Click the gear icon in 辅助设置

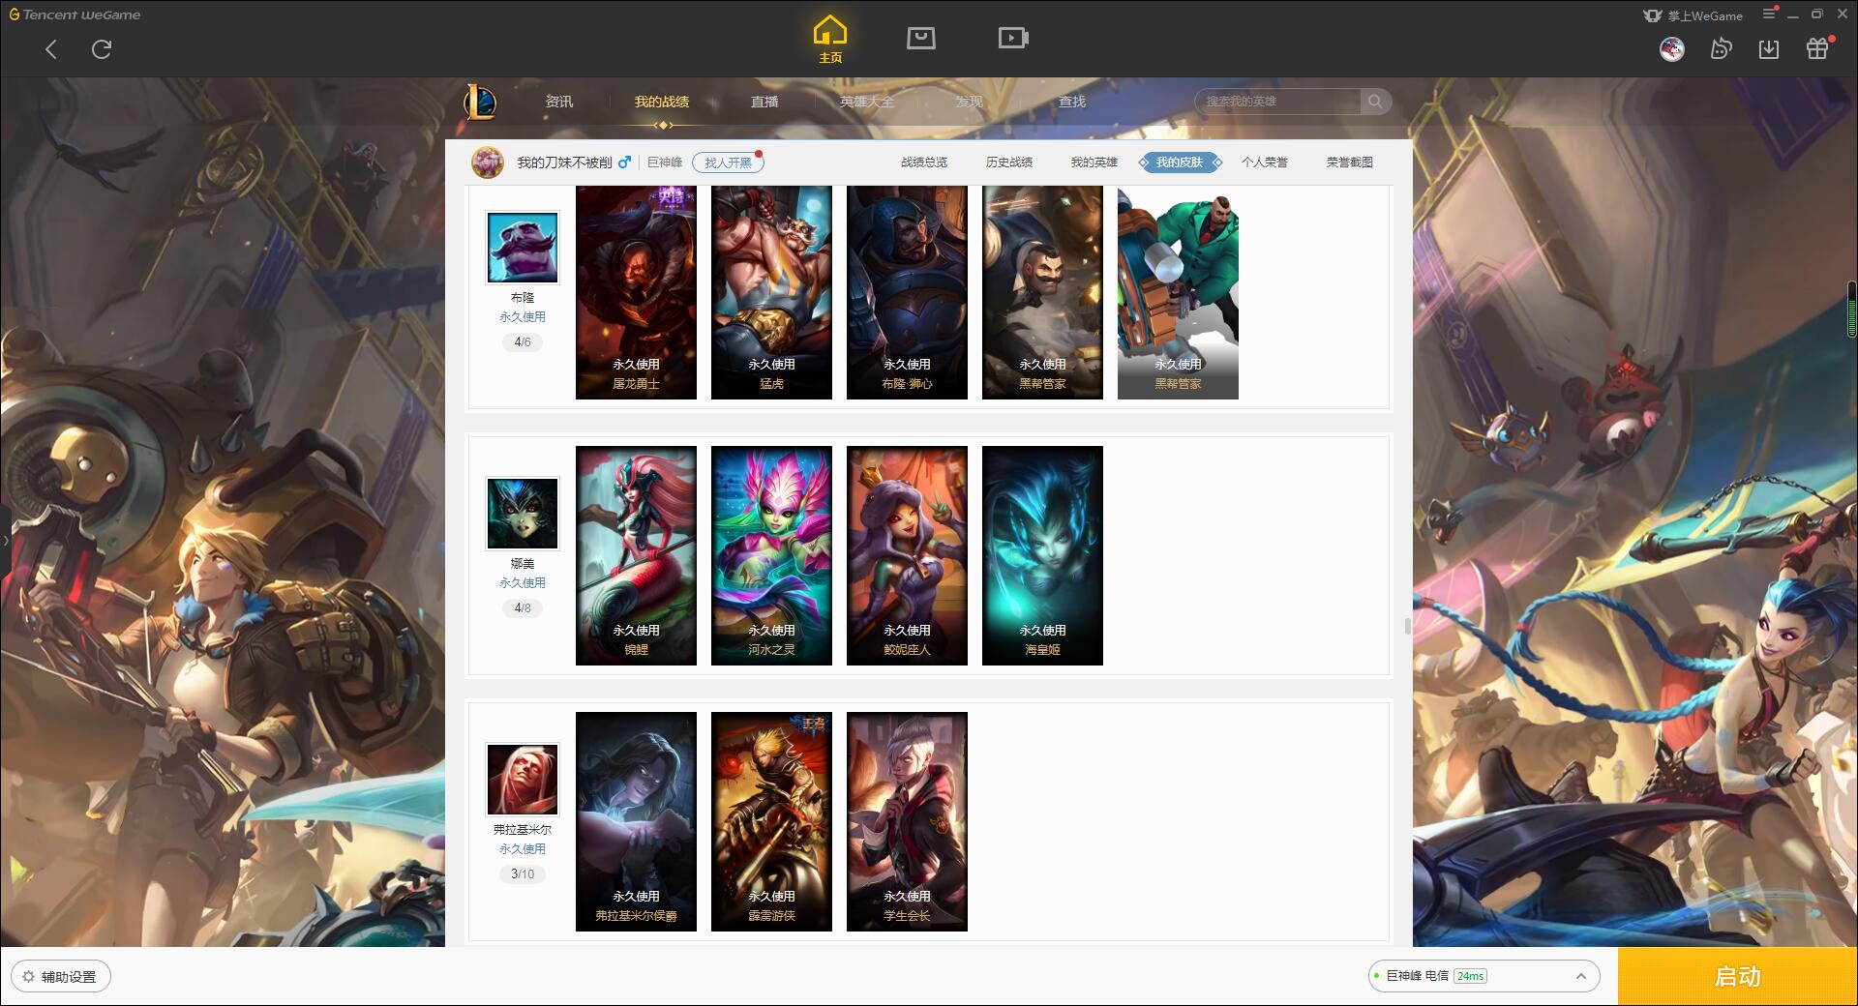28,977
